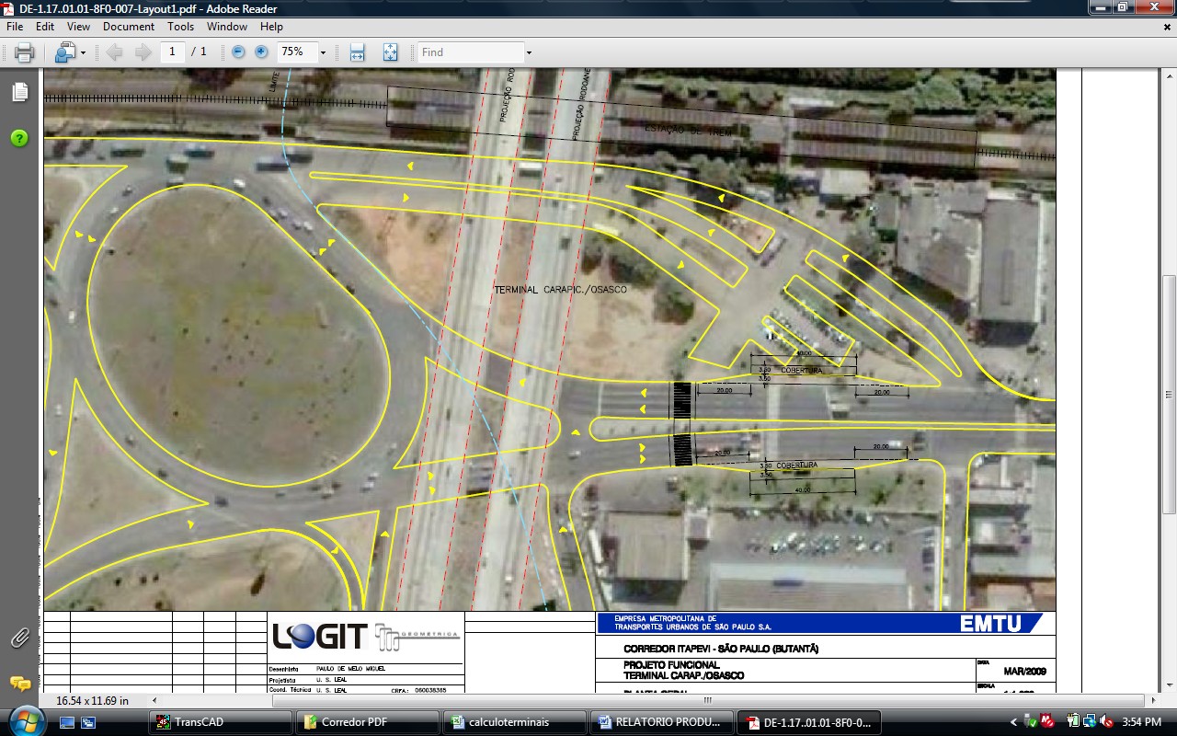
Task: Click the DE-1.17..01.01-8F0 taskbar button
Action: 810,722
